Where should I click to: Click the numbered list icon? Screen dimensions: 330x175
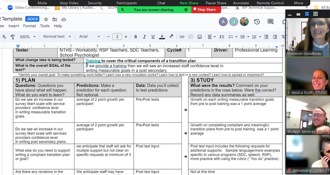(255, 36)
